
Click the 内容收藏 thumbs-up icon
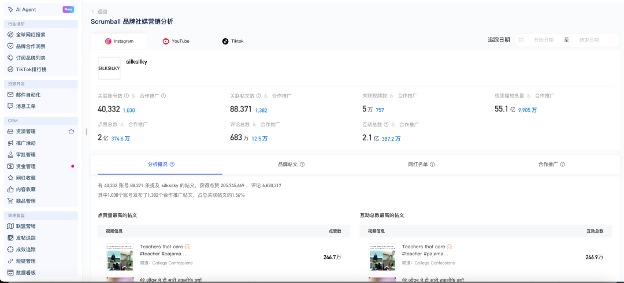[x=11, y=189]
